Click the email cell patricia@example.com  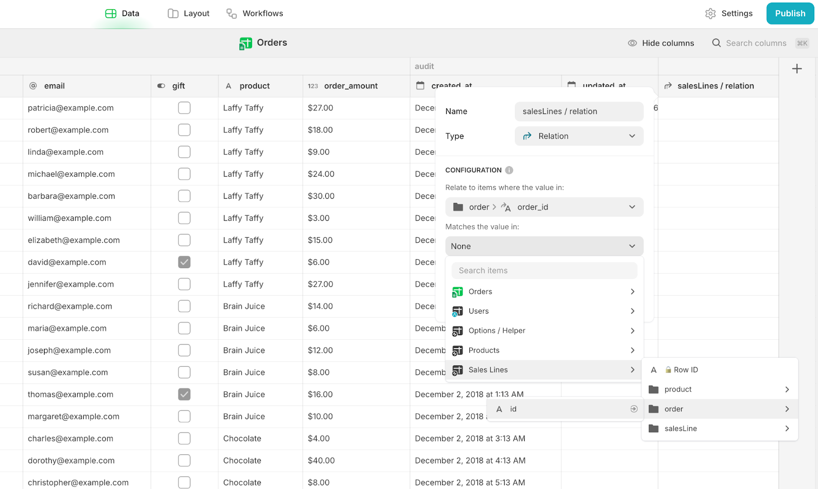tap(87, 108)
